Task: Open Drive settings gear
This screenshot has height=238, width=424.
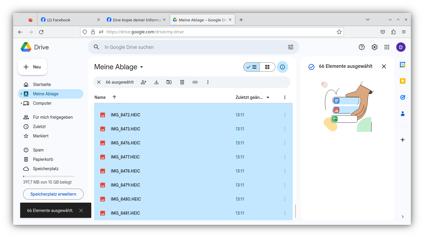Action: coord(374,47)
